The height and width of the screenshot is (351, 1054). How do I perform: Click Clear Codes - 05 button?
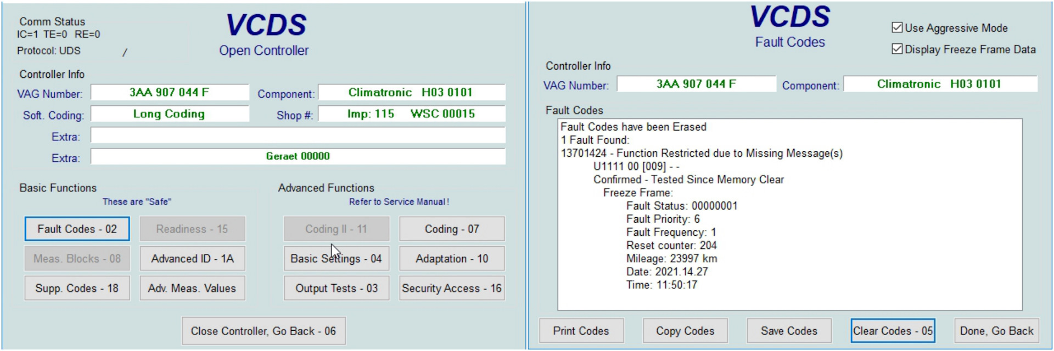[x=893, y=331]
